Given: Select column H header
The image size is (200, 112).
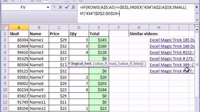Looking at the screenshot, I should point(159,27).
